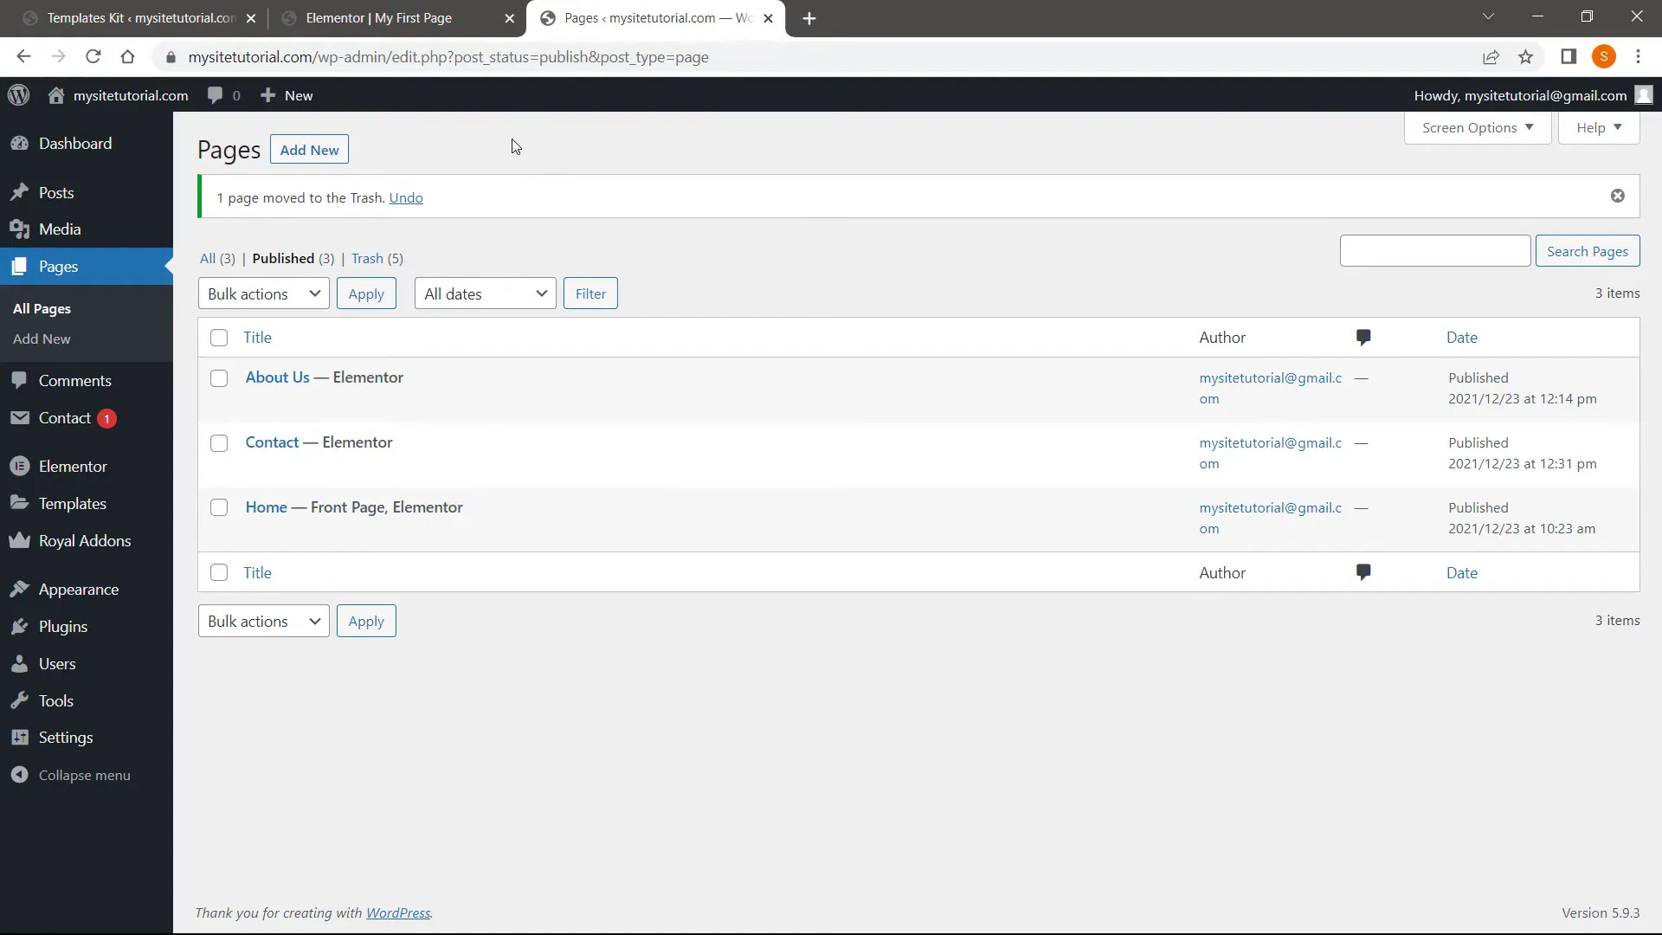Click the Elementor sidebar icon
The height and width of the screenshot is (935, 1662).
pos(19,466)
